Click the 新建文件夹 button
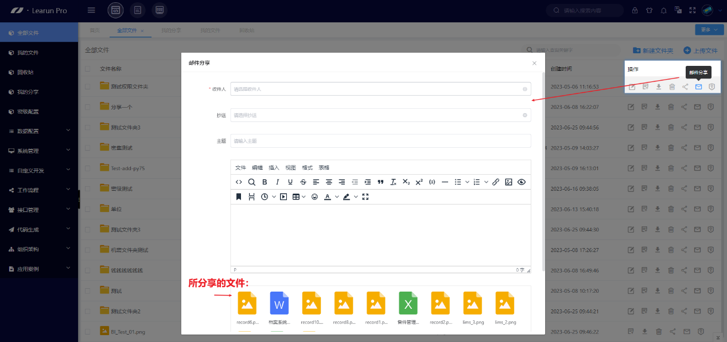The width and height of the screenshot is (727, 342). [653, 50]
